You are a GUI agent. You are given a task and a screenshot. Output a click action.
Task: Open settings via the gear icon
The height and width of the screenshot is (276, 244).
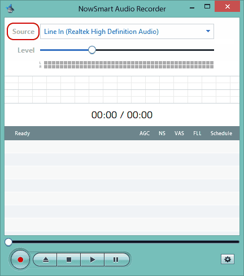(228, 259)
